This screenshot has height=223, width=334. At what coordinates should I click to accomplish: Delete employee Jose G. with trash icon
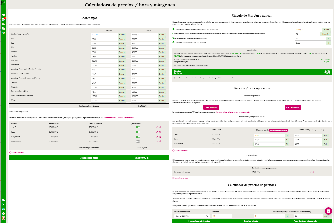coord(160,127)
